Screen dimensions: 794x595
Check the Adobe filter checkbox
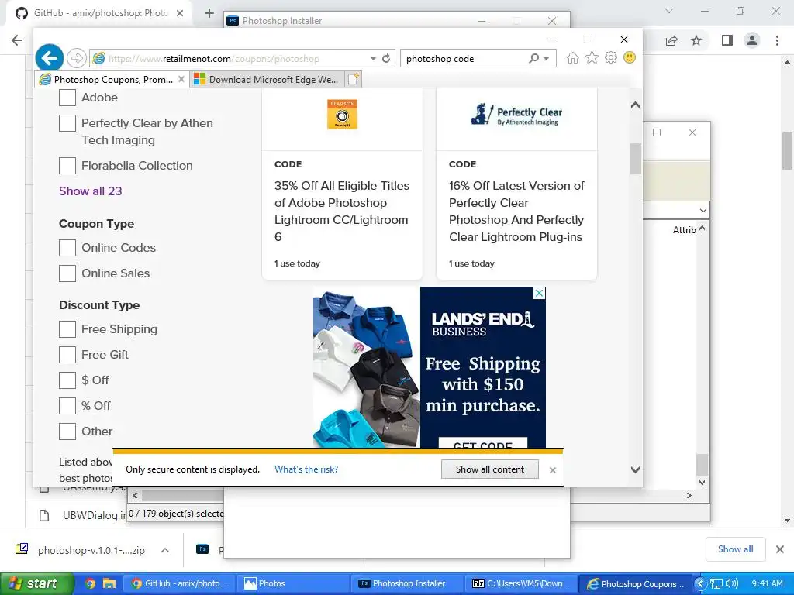67,97
